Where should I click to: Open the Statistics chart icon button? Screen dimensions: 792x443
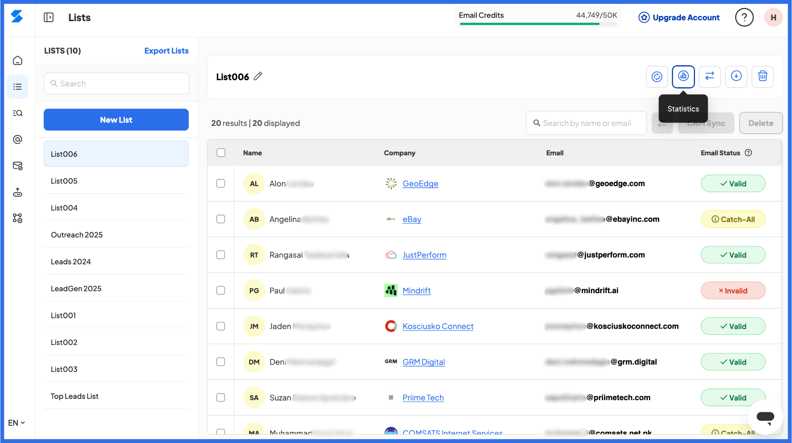(x=683, y=76)
